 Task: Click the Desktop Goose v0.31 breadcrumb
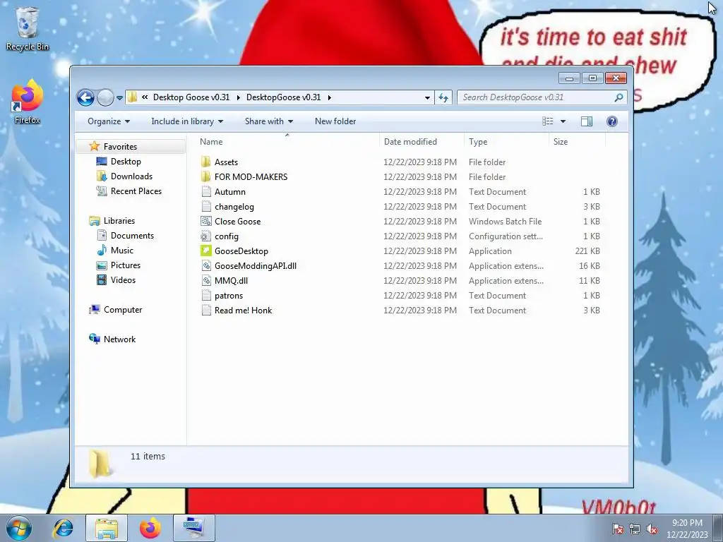coord(191,97)
